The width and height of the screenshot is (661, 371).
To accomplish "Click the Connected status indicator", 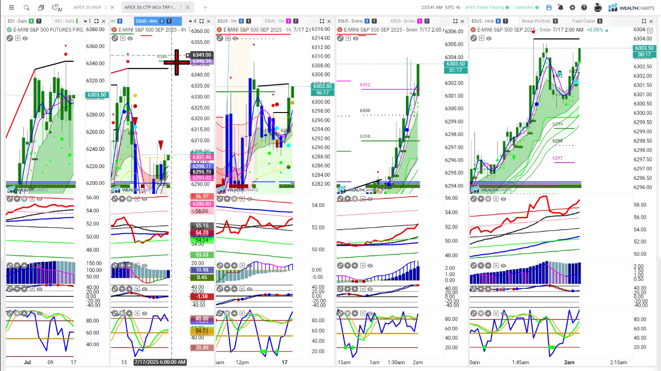I will click(x=526, y=8).
